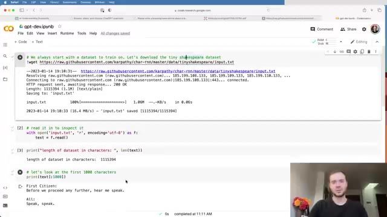Switch to 'AI Understanding' Safari tab
The width and height of the screenshot is (387, 217).
32,18
